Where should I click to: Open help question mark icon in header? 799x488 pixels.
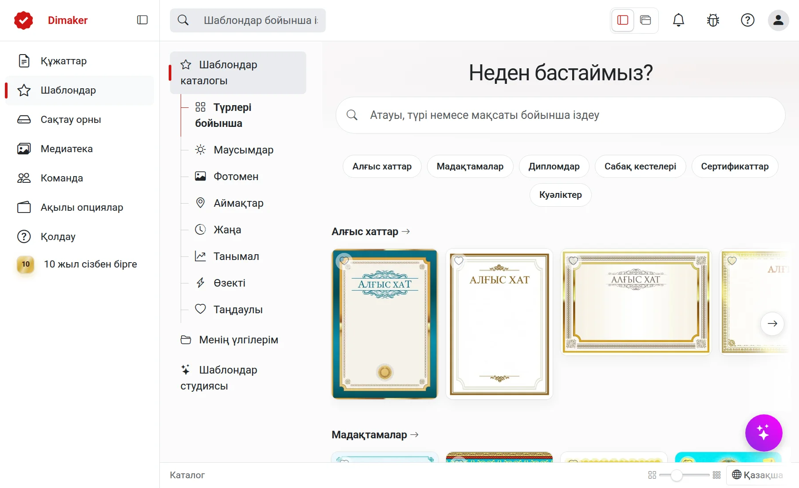[748, 20]
